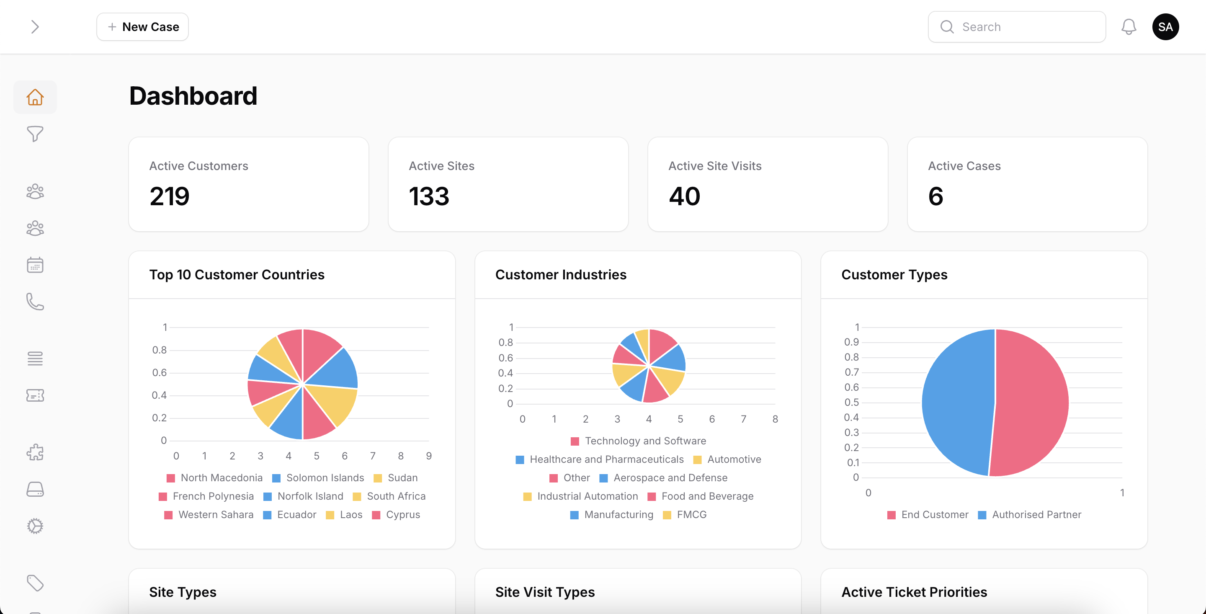Open the settings gear icon in sidebar
This screenshot has height=614, width=1206.
pos(35,526)
